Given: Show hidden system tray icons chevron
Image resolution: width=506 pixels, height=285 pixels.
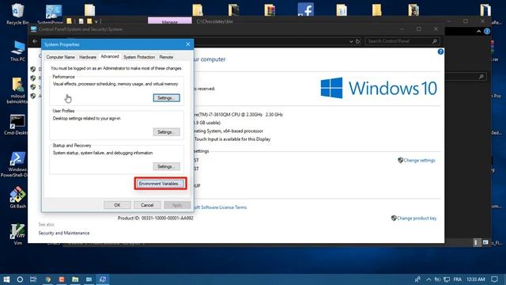Looking at the screenshot, I should tap(429, 279).
